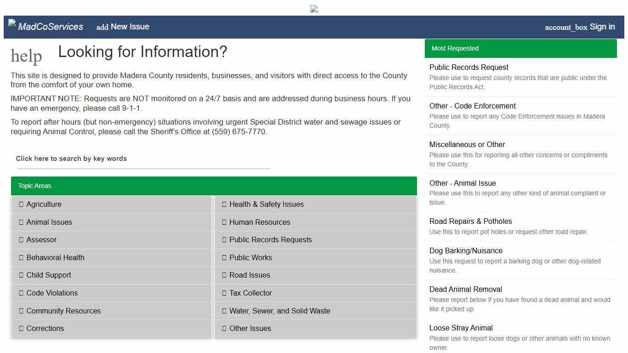Open the Public Works topic
628x353 pixels.
(x=251, y=258)
